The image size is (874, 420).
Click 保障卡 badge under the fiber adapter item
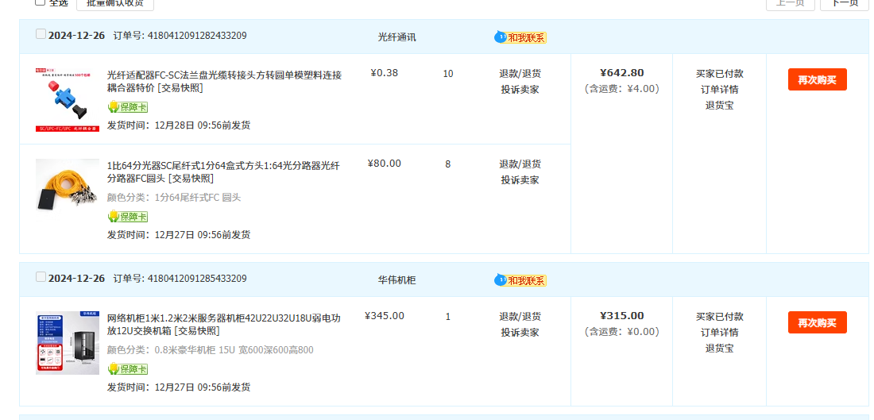point(128,107)
